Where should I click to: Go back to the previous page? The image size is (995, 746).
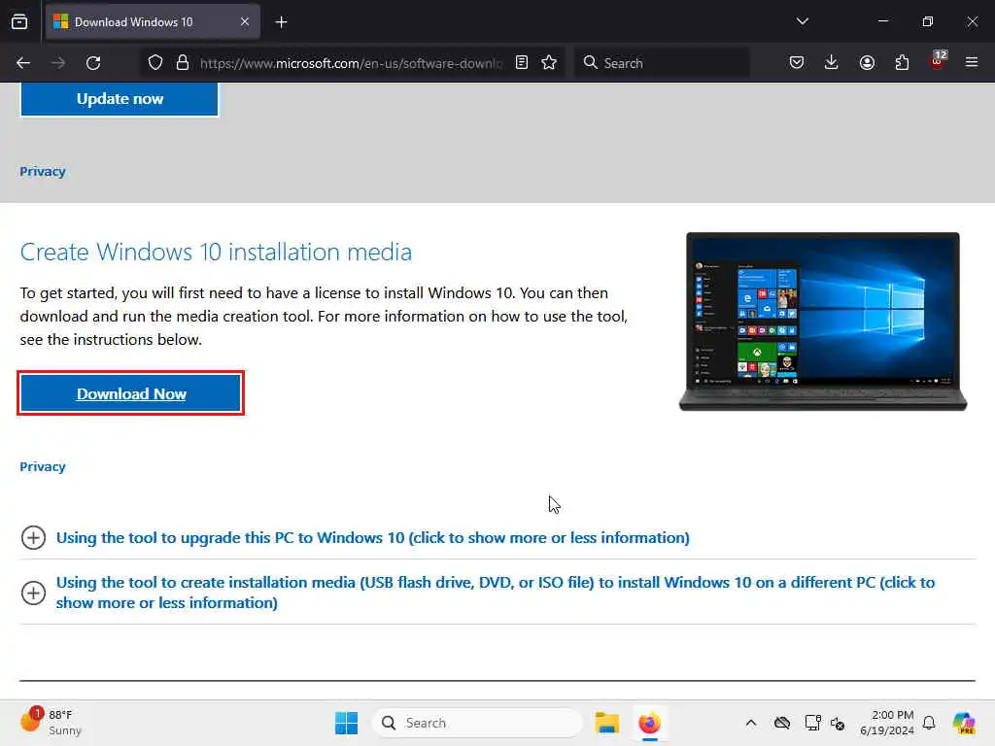23,63
